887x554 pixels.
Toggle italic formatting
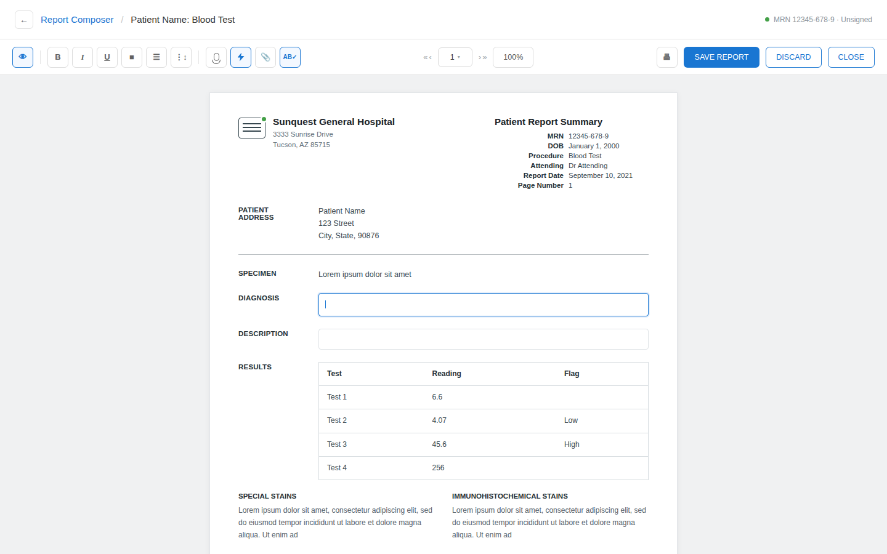coord(83,57)
